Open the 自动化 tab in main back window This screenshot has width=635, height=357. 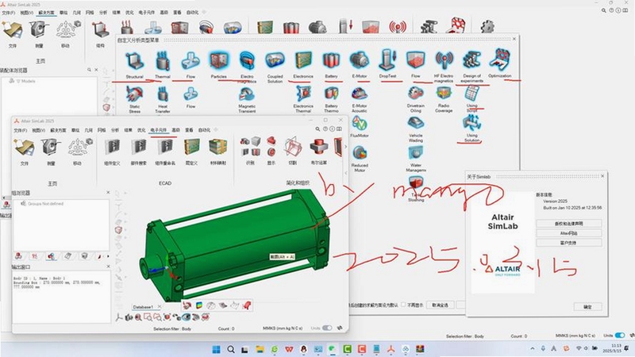192,13
